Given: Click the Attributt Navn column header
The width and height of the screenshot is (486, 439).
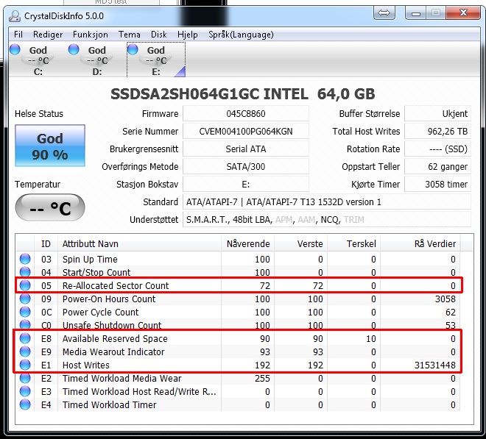Looking at the screenshot, I should pos(139,243).
